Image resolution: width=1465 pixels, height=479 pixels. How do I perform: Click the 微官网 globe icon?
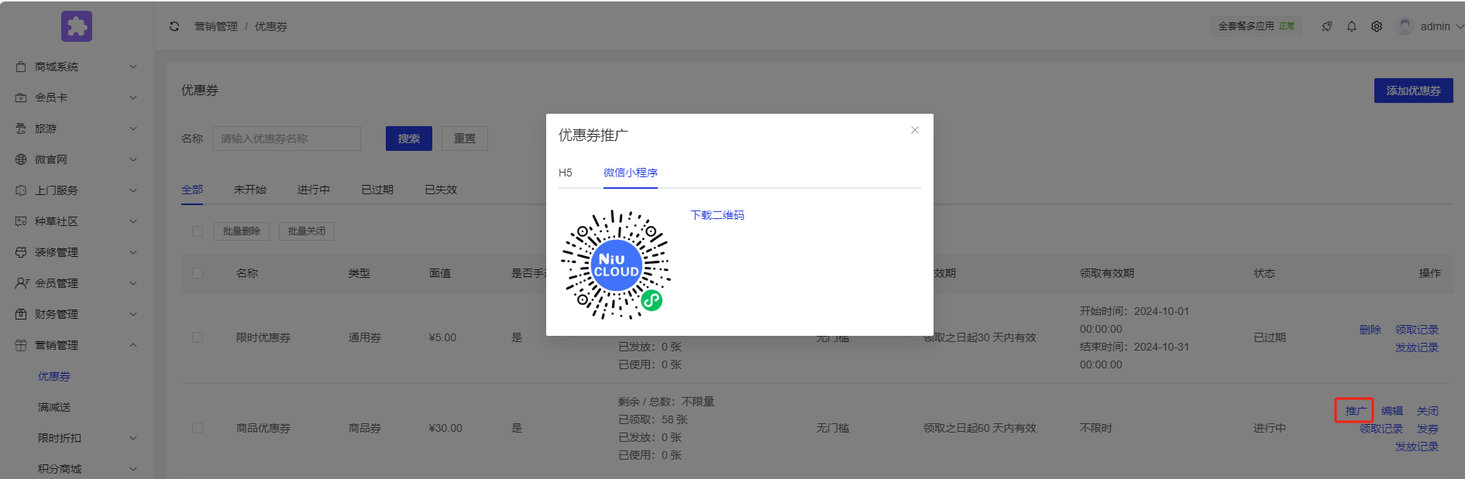point(21,159)
